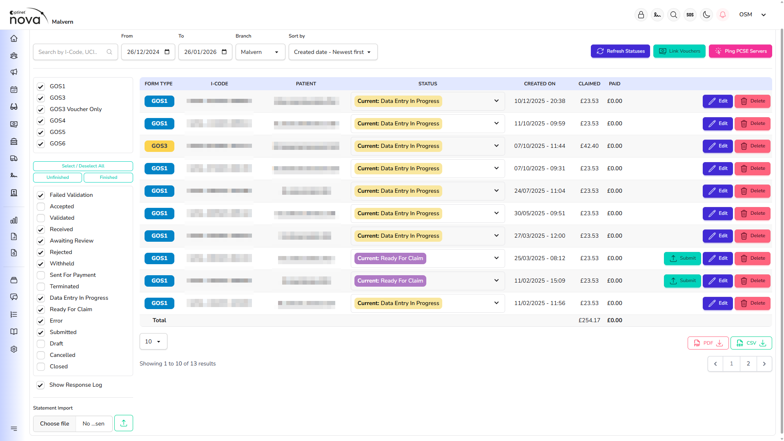Open the glasses icon in sidebar

[14, 107]
